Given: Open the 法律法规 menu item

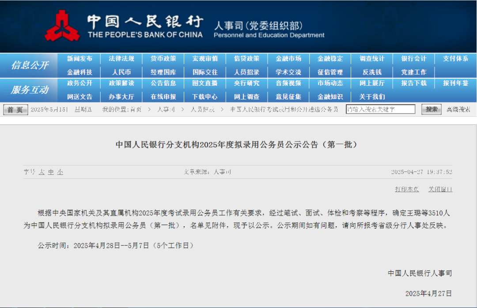Looking at the screenshot, I should pyautogui.click(x=121, y=58).
